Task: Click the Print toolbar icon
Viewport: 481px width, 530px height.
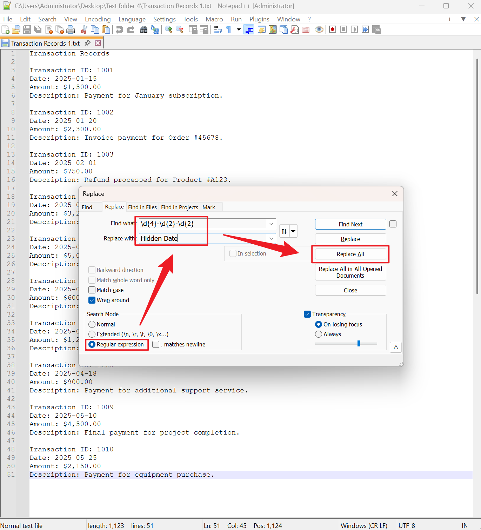Action: [x=71, y=30]
